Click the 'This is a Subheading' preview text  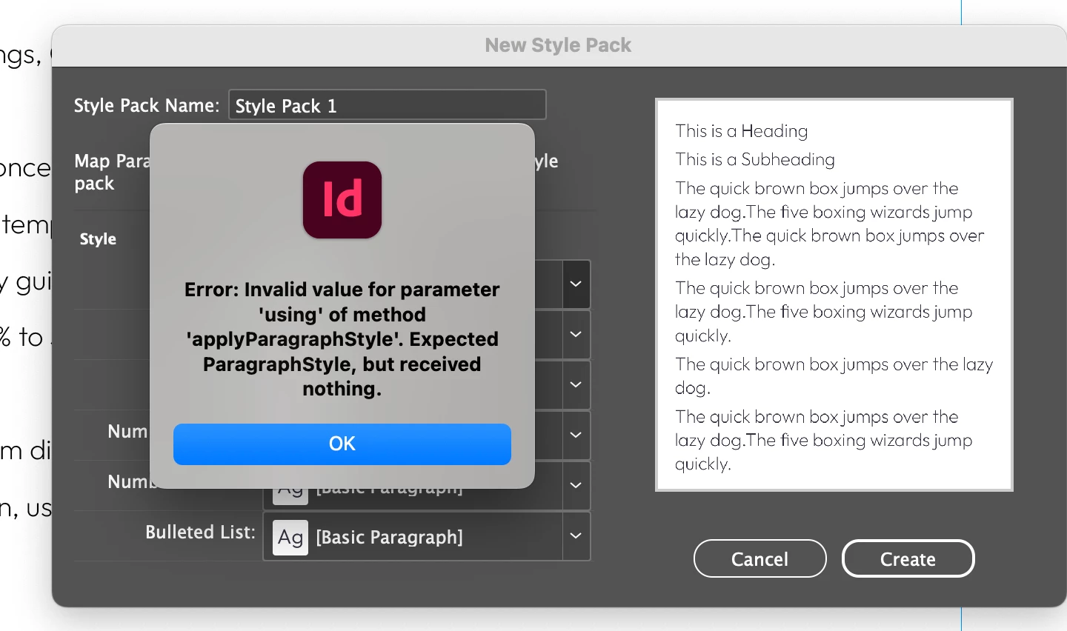[x=754, y=159]
